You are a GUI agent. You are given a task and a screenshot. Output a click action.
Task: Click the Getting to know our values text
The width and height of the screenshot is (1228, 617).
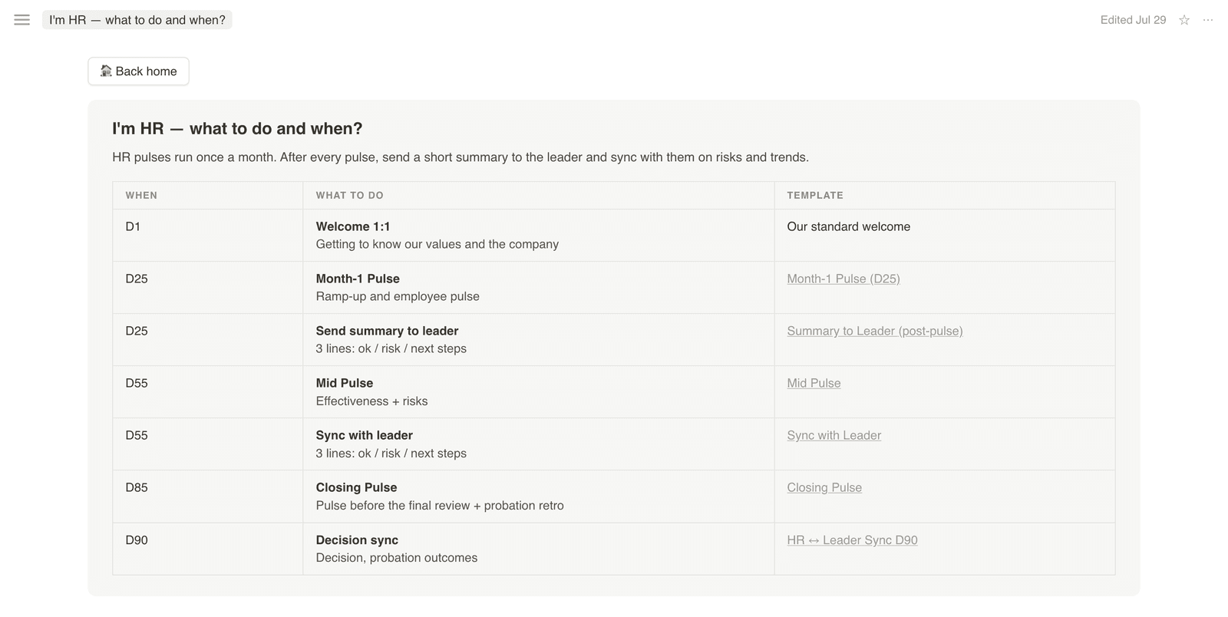pos(437,244)
